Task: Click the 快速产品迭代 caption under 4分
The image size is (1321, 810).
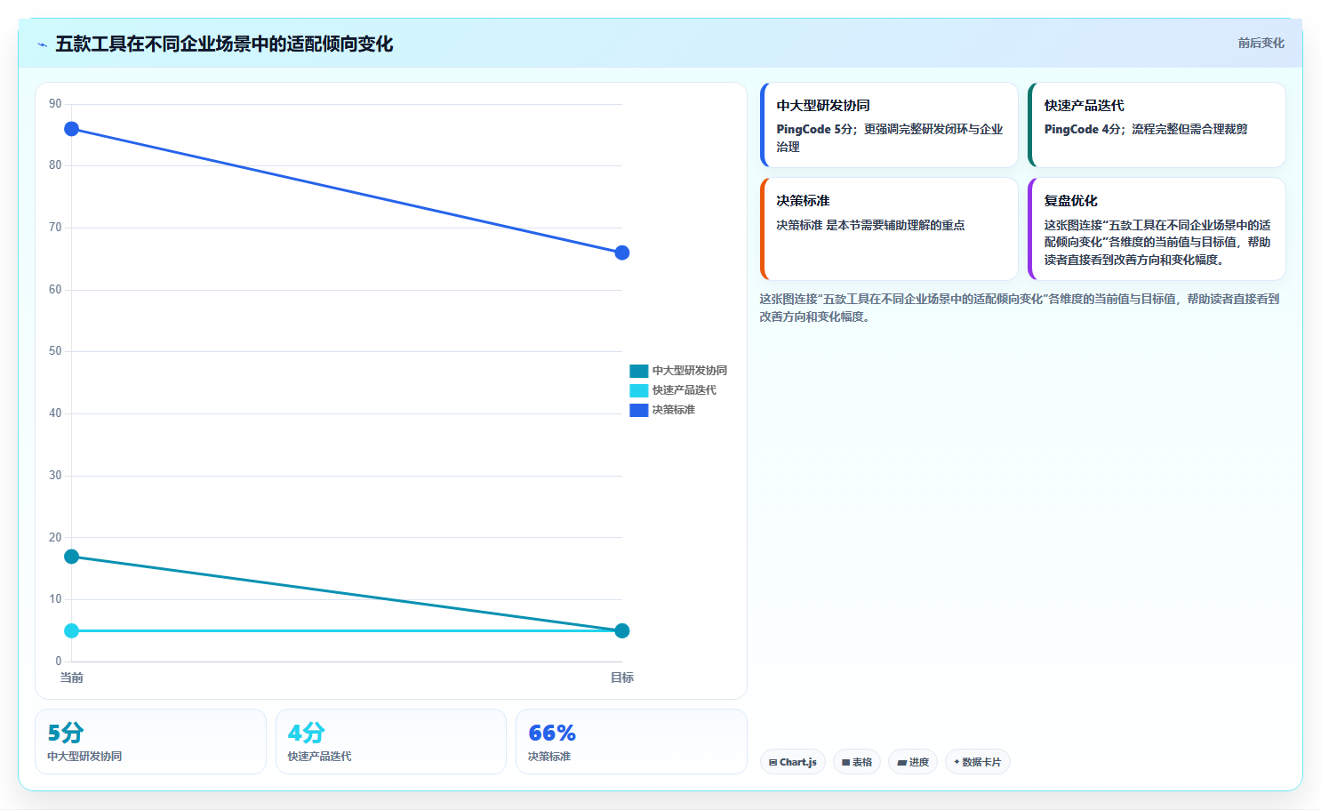Action: tap(319, 757)
